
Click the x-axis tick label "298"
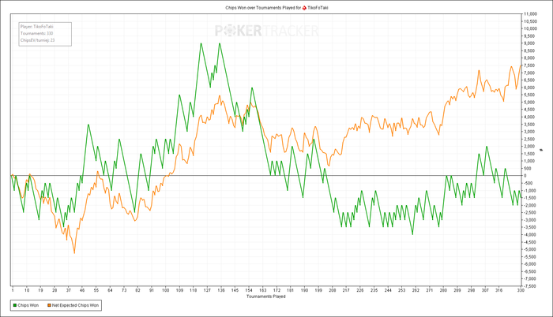471,290
